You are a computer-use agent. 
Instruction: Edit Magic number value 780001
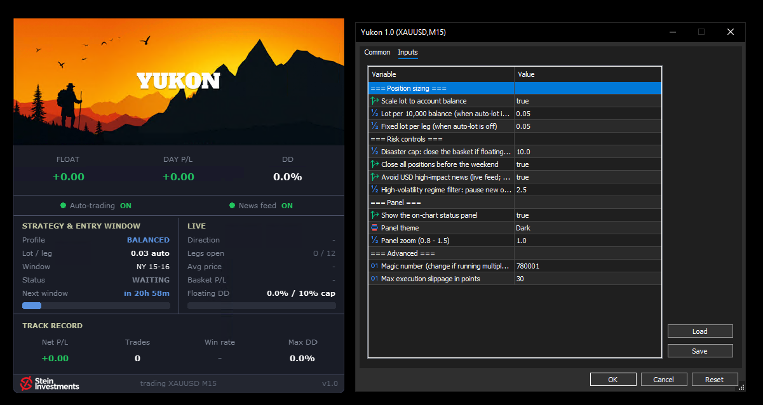click(x=588, y=266)
